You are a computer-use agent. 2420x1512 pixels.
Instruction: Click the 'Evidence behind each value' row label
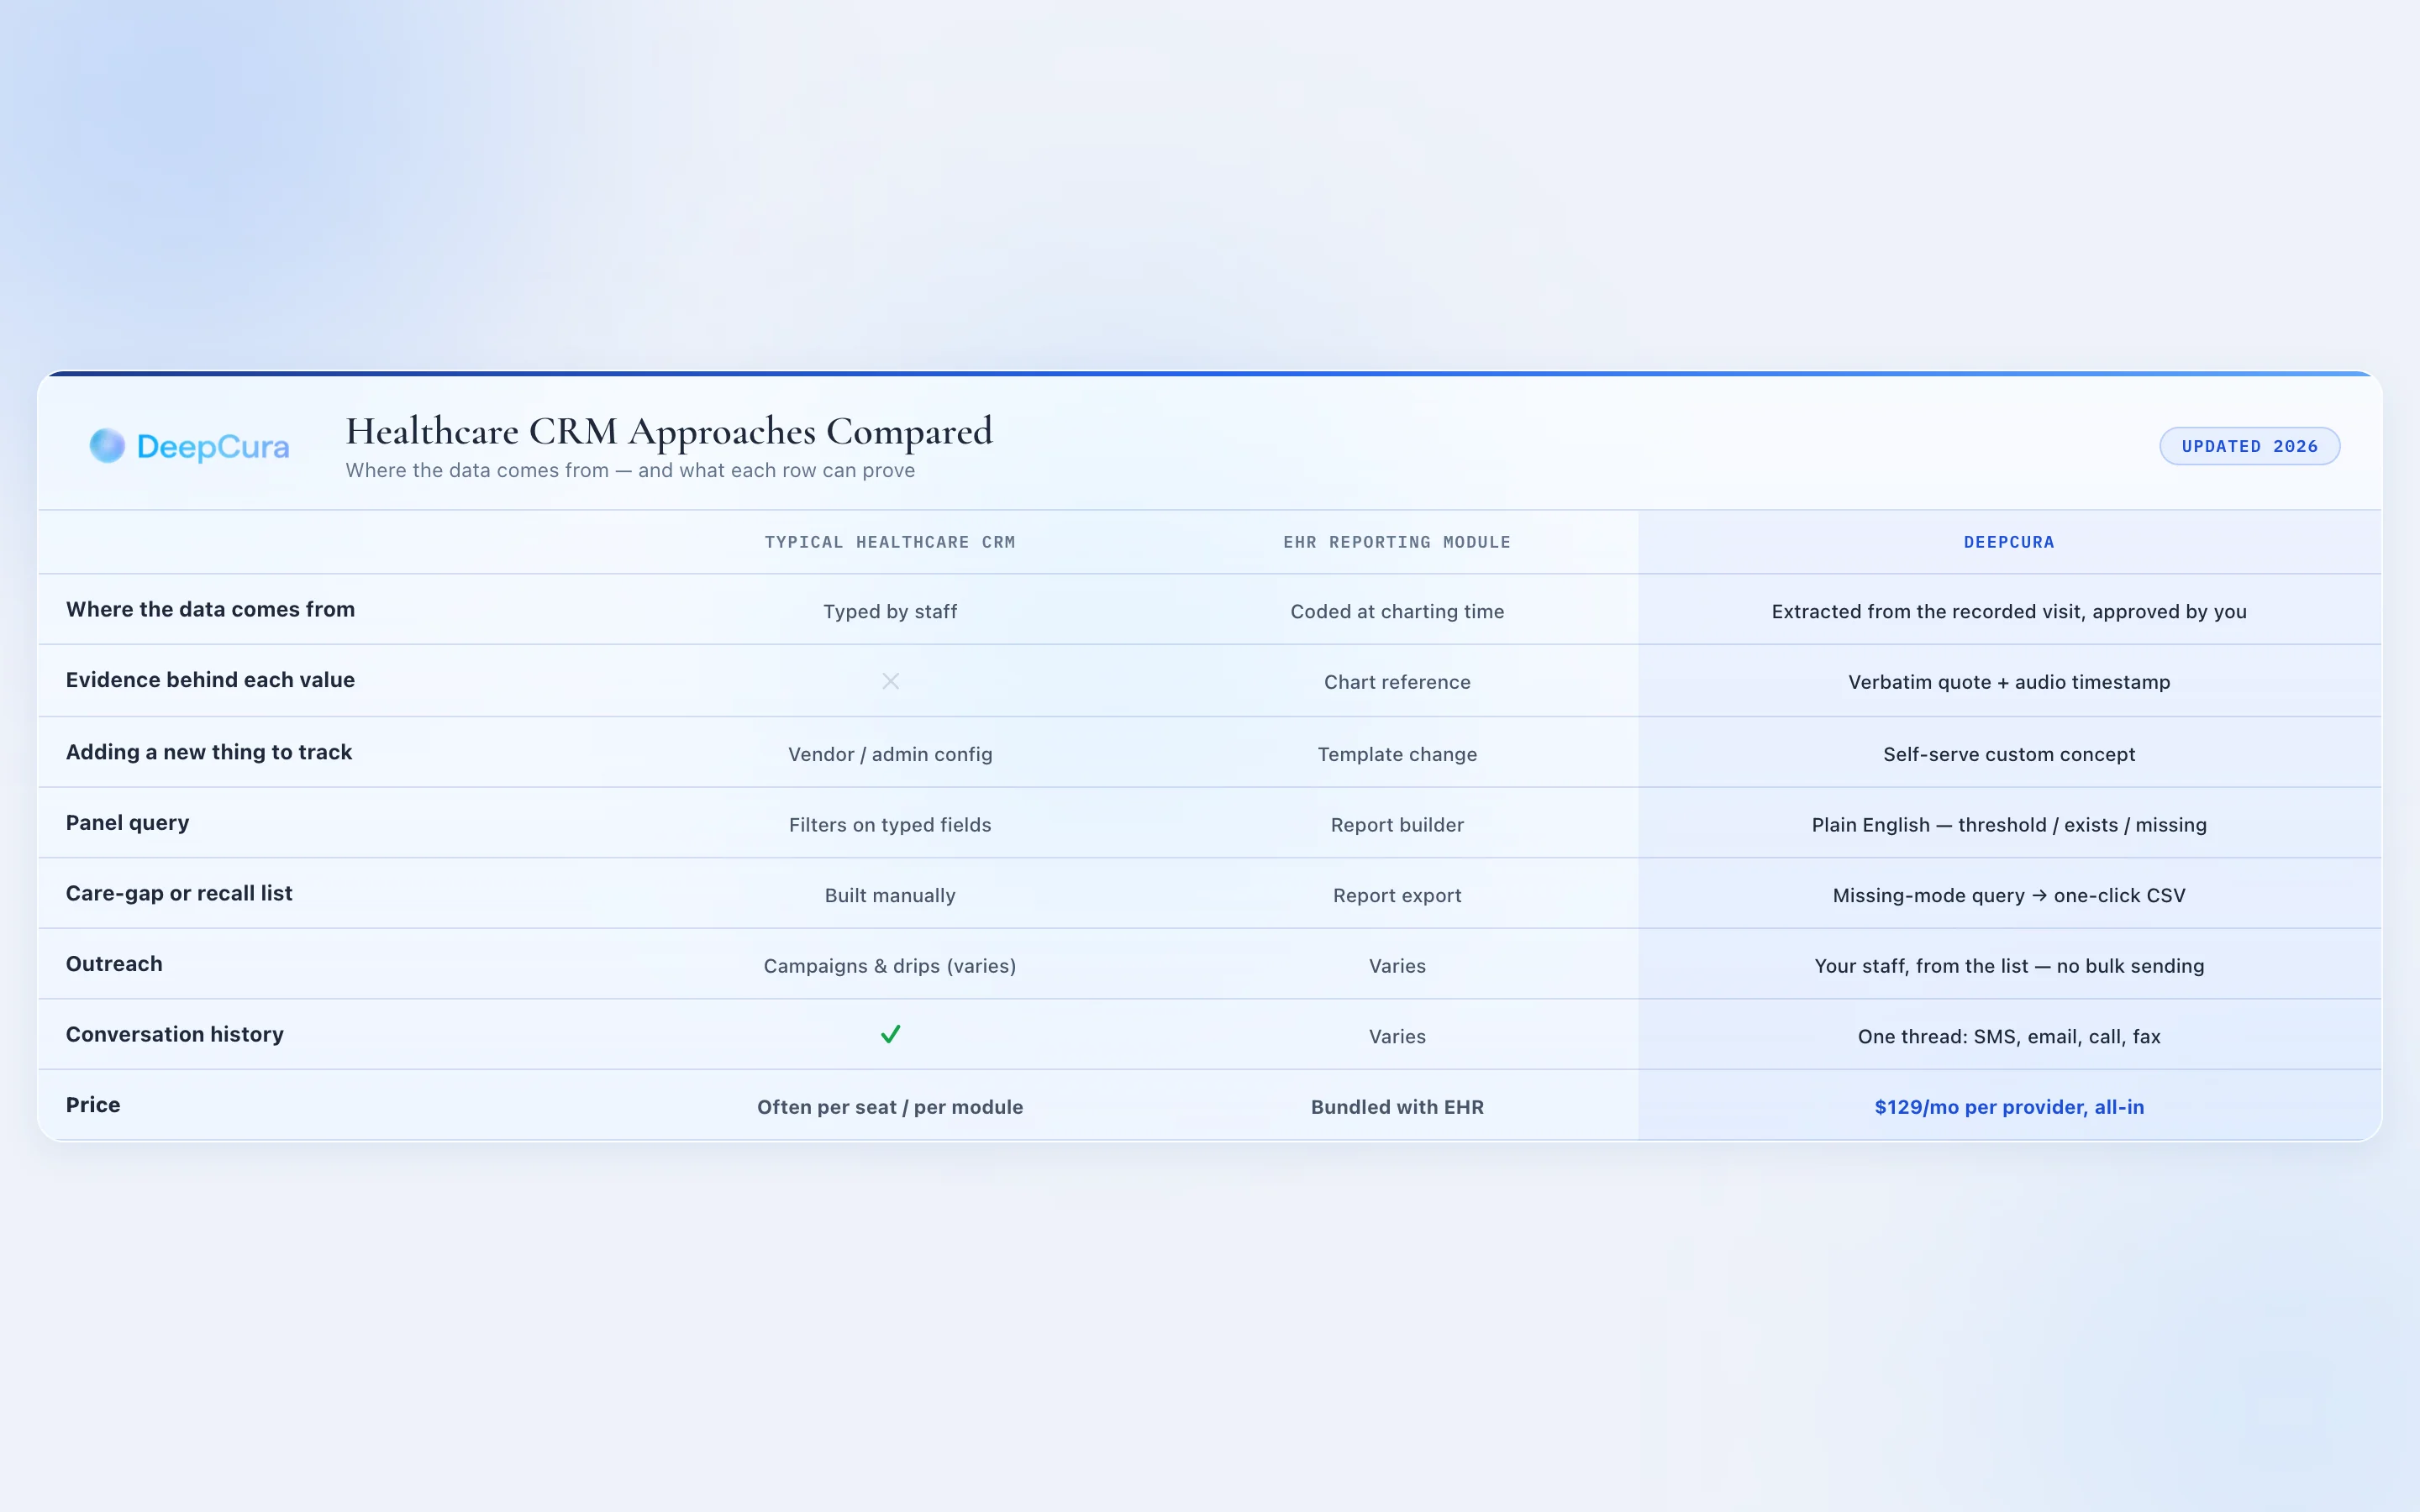click(x=210, y=680)
